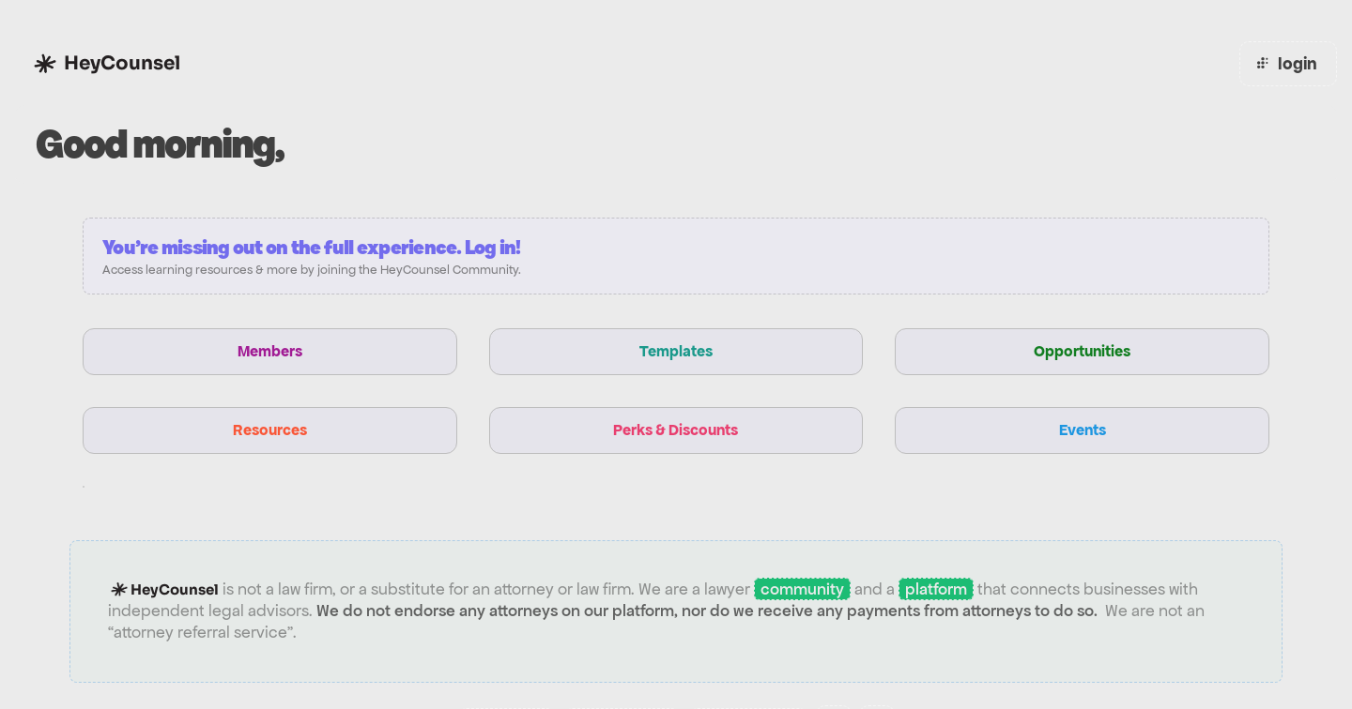Click the "attorney referral service" text
This screenshot has height=709, width=1352.
202,633
